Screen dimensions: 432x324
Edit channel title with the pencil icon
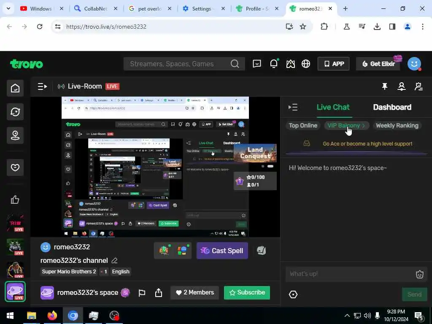[x=115, y=261]
